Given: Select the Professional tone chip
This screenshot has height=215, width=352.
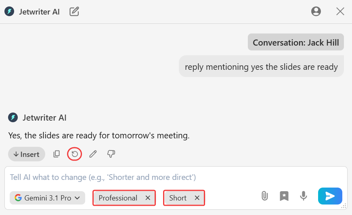Looking at the screenshot, I should [x=118, y=198].
